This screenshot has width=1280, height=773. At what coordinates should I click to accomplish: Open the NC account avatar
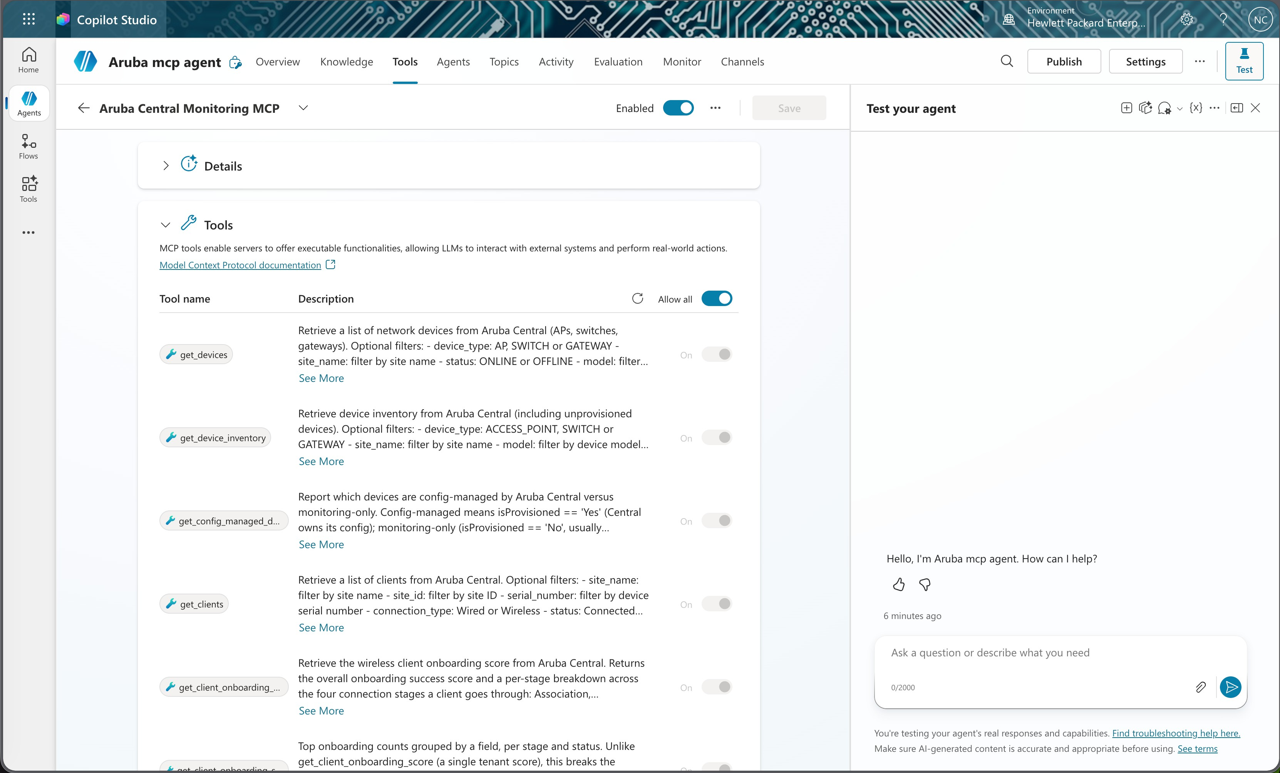coord(1260,20)
